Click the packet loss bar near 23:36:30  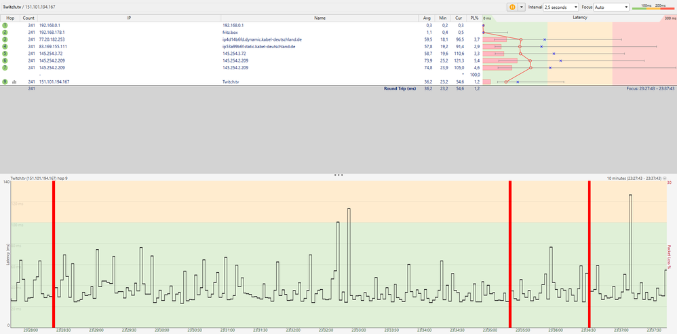[589, 254]
